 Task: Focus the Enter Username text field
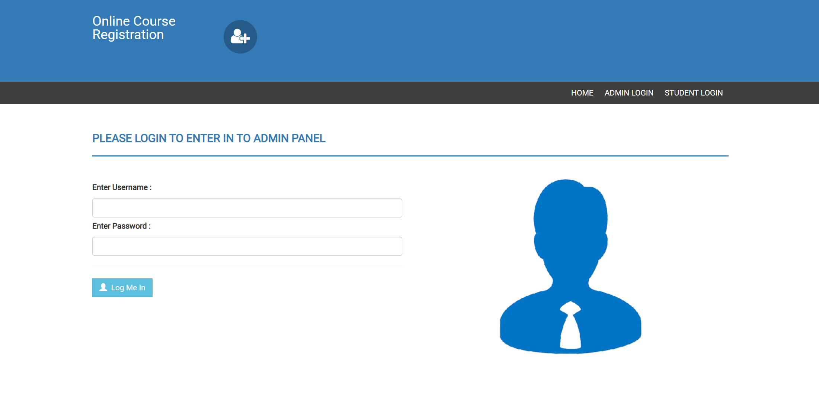[247, 208]
